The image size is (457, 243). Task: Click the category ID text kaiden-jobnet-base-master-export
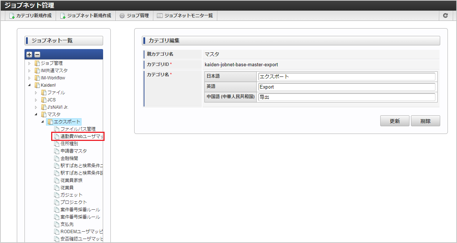coord(241,64)
